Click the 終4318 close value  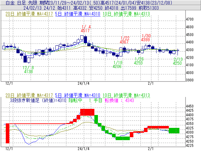pos(111,8)
